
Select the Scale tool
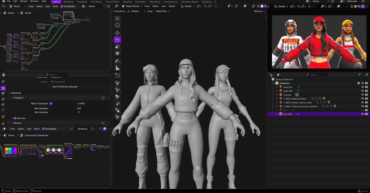coord(117,47)
